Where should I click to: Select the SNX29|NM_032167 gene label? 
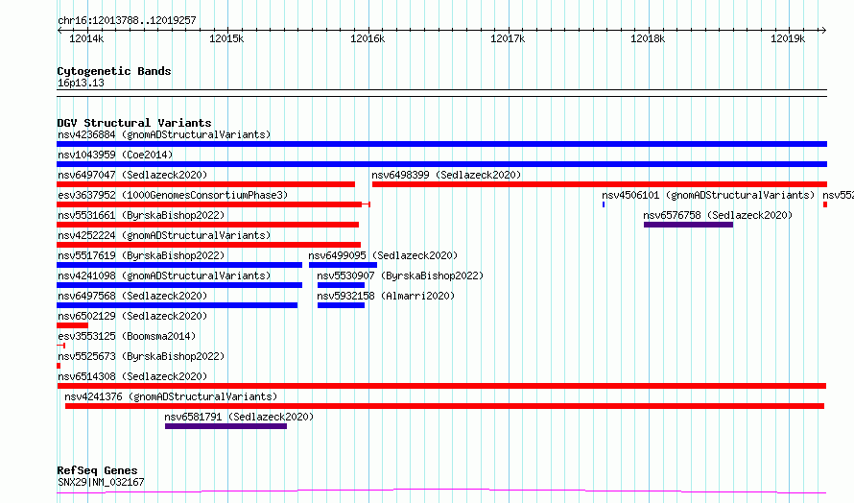101,482
